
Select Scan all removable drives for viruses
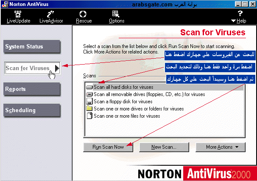145,94
